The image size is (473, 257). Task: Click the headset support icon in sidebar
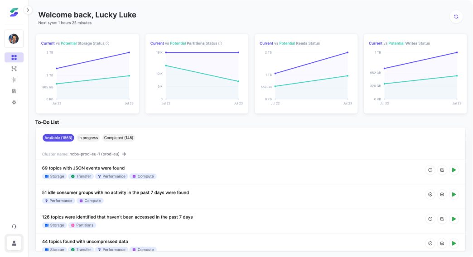(14, 226)
